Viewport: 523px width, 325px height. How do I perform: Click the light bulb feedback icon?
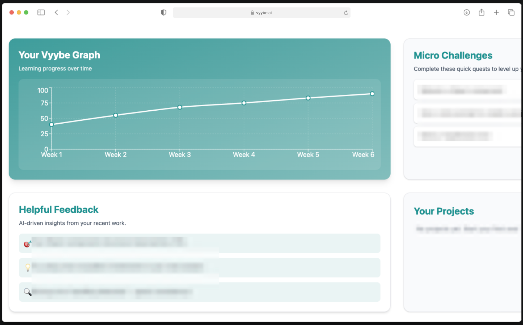[27, 268]
